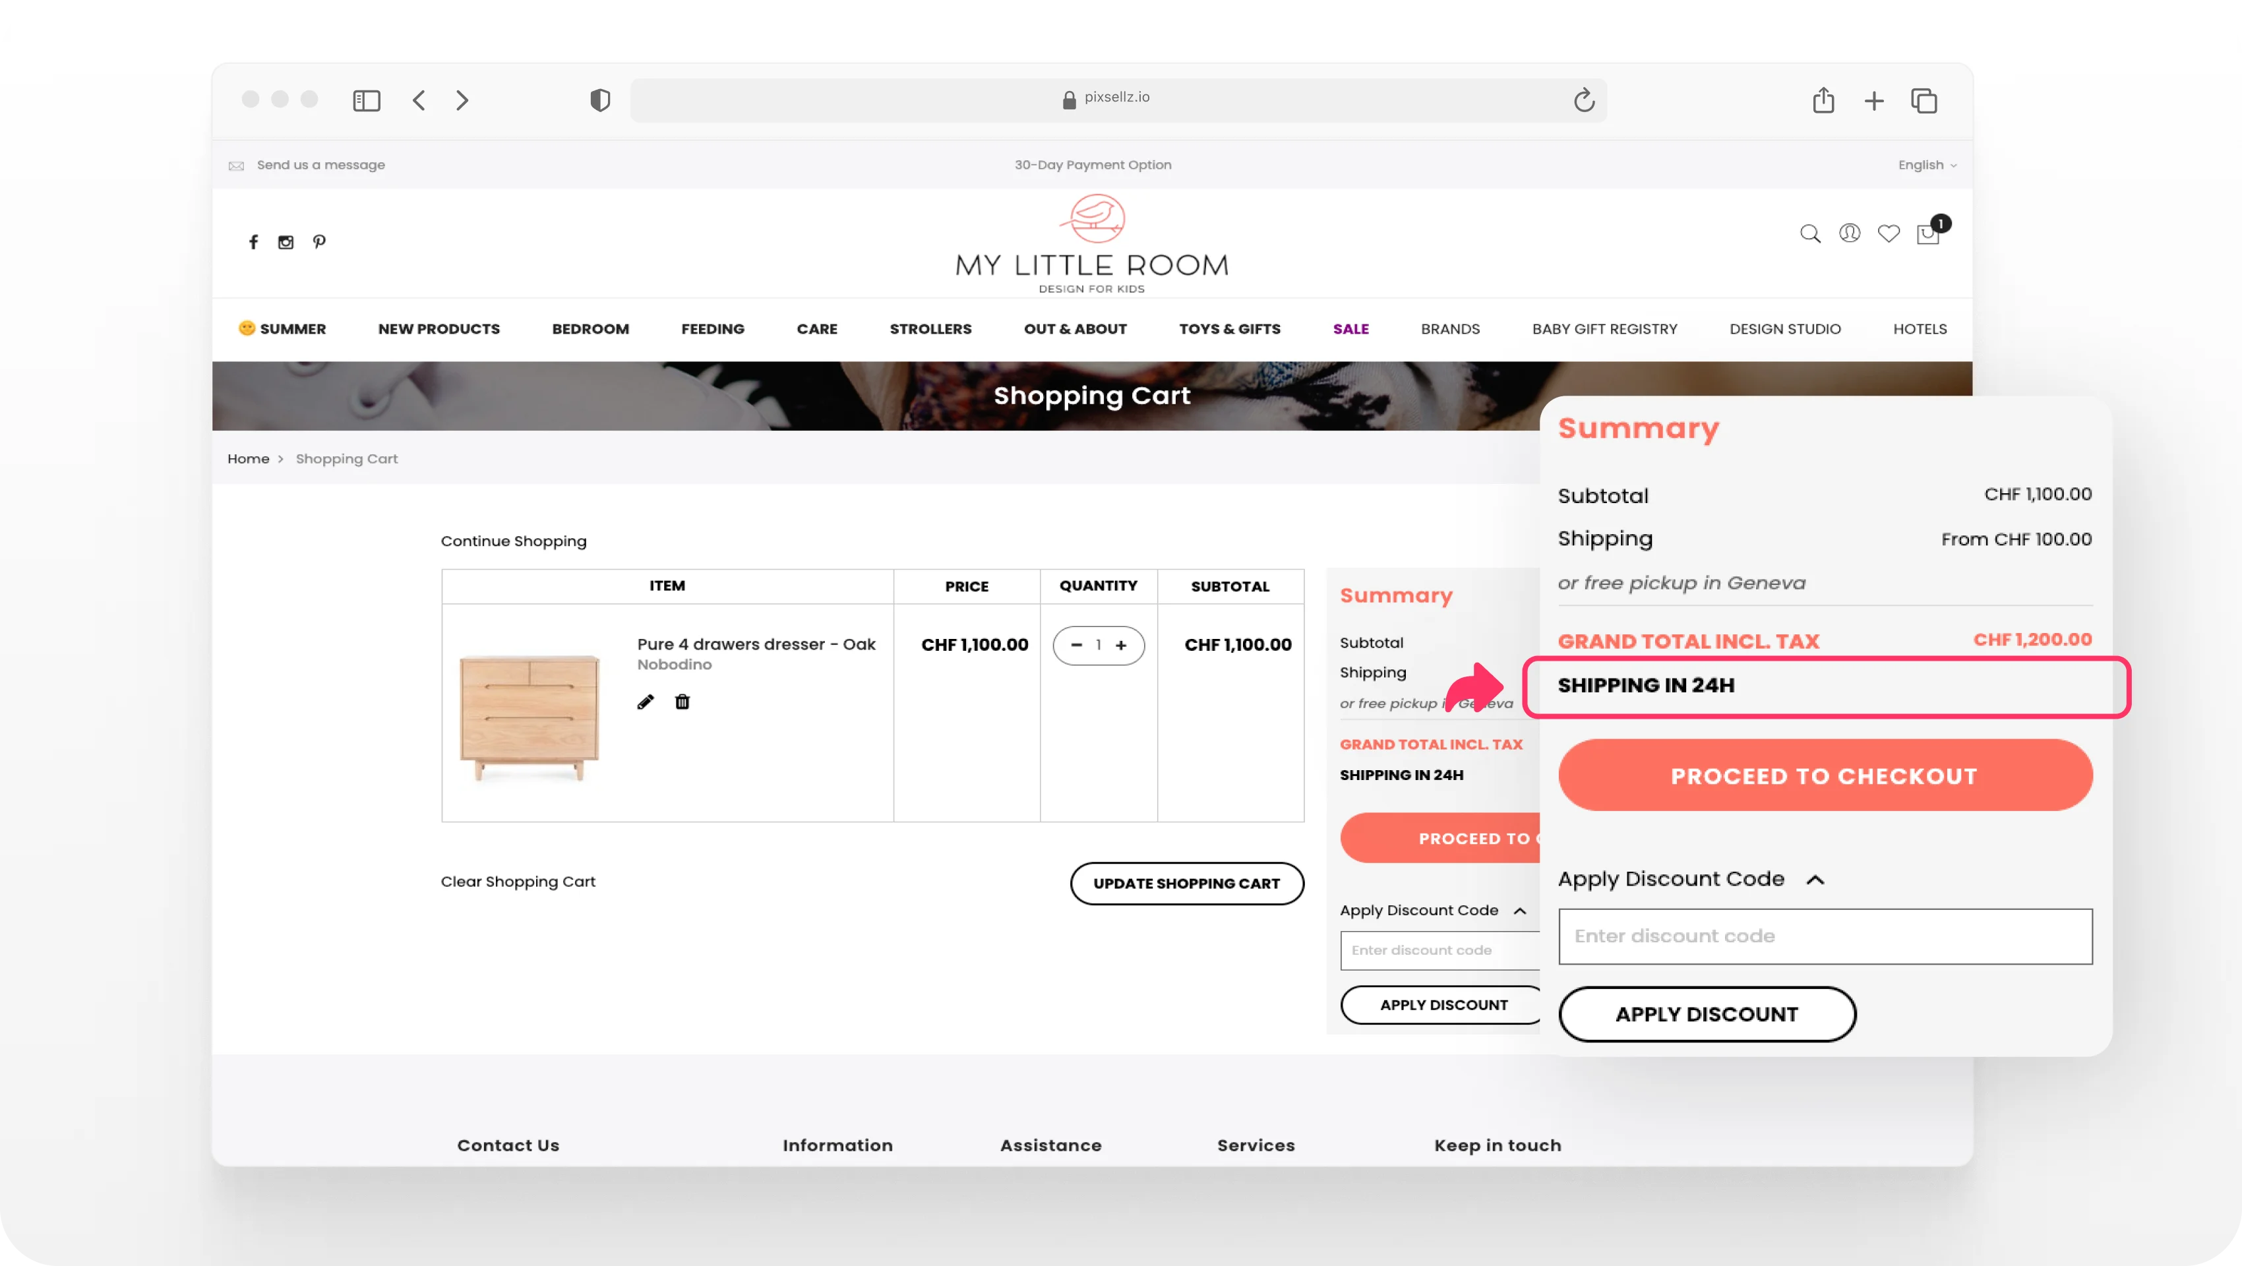Click the Continue Shopping link
The image size is (2242, 1266).
tap(514, 540)
